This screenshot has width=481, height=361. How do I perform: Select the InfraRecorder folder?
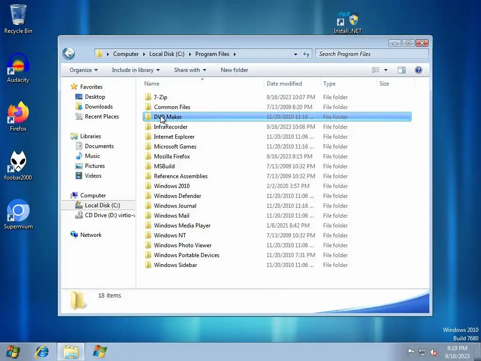[x=277, y=127]
